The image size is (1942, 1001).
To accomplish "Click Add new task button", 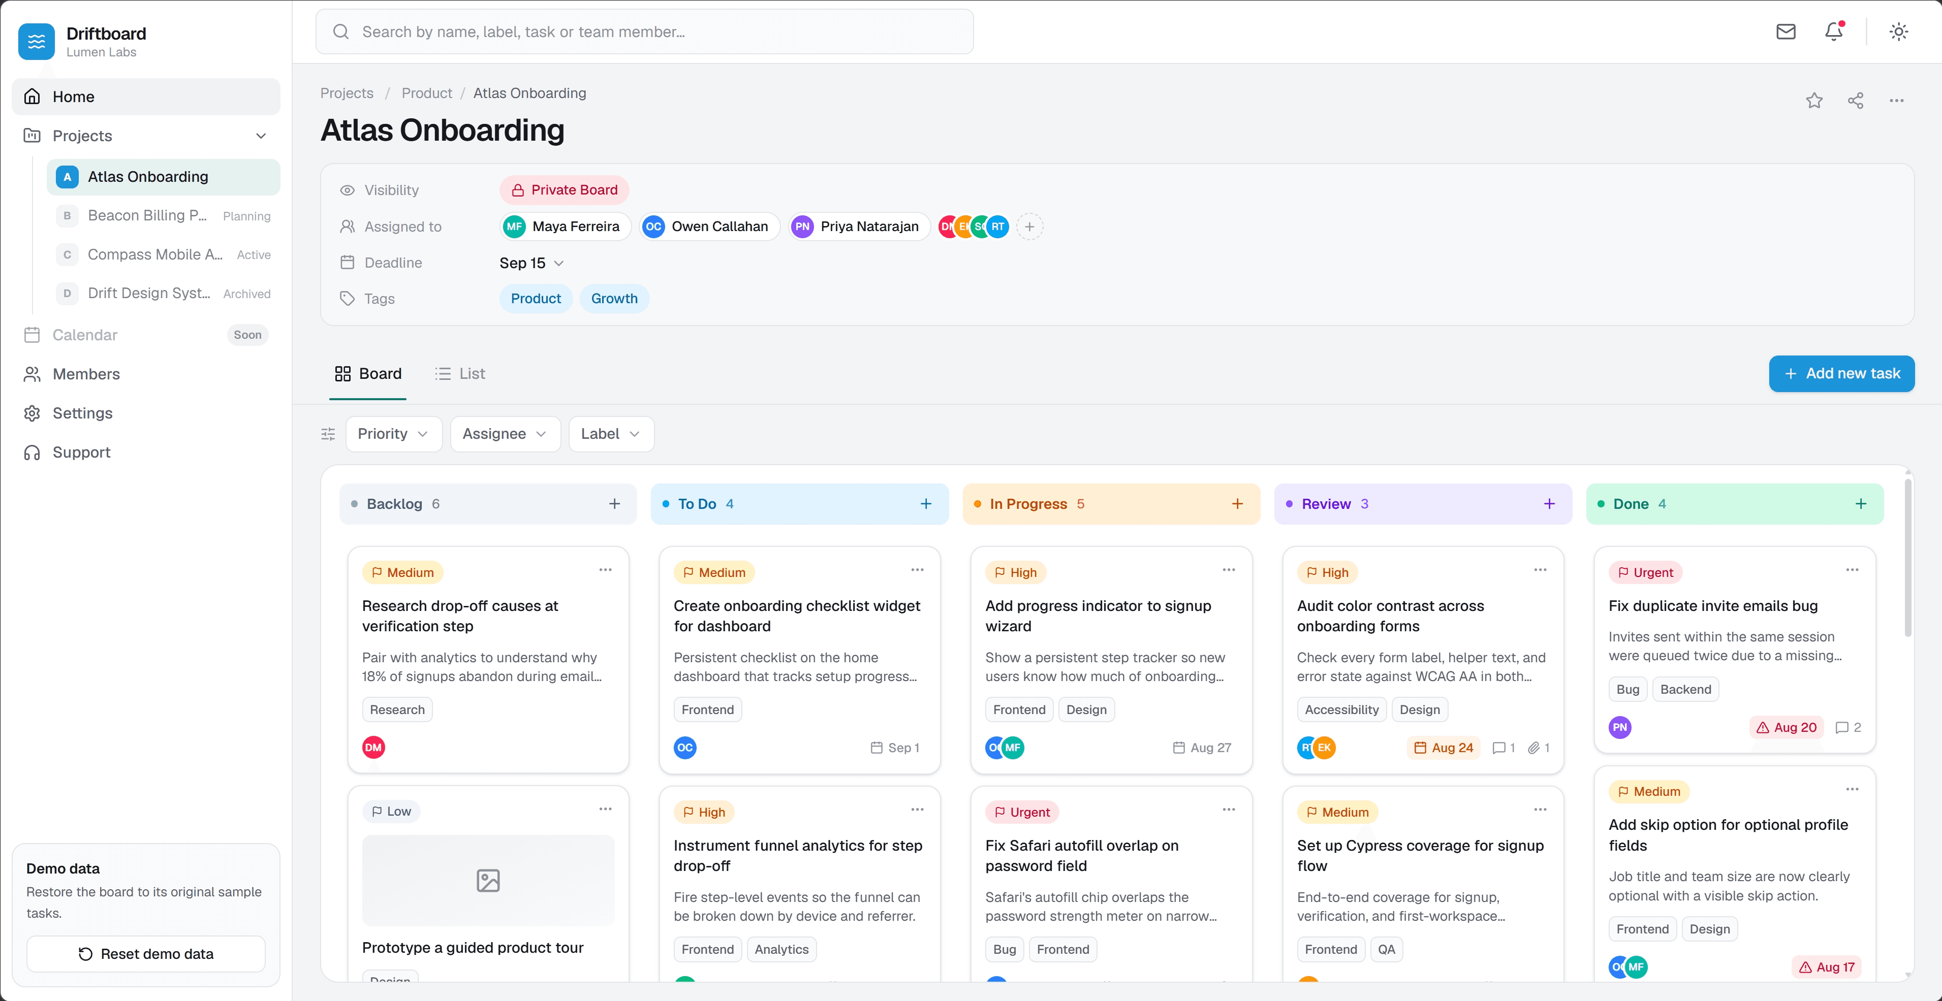I will pyautogui.click(x=1841, y=374).
